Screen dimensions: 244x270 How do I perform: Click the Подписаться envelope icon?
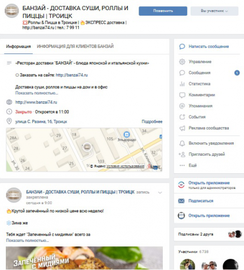(181, 201)
